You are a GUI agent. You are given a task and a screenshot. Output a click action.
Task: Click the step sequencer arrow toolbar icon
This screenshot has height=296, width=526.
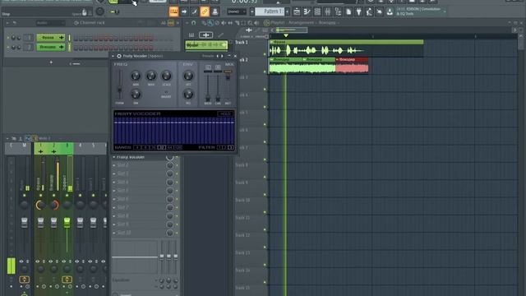(x=184, y=12)
